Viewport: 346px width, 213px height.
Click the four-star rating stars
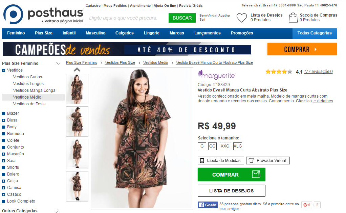point(279,72)
